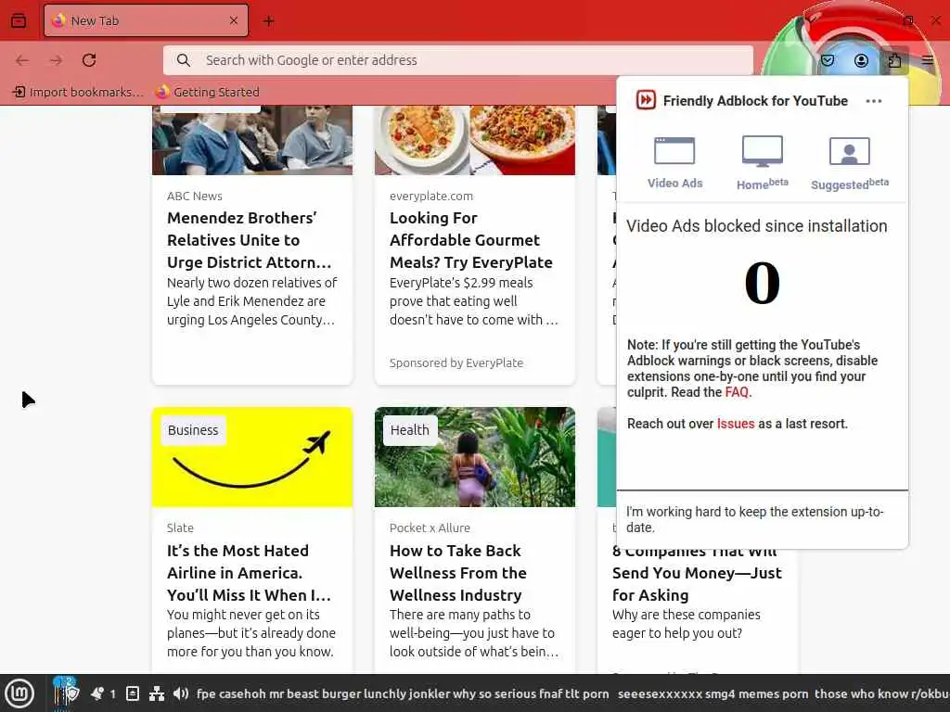Switch to Suggested beta tab

pyautogui.click(x=850, y=163)
